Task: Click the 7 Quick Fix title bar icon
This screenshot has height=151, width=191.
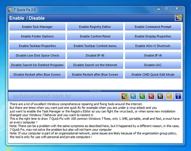Action: (x=10, y=10)
